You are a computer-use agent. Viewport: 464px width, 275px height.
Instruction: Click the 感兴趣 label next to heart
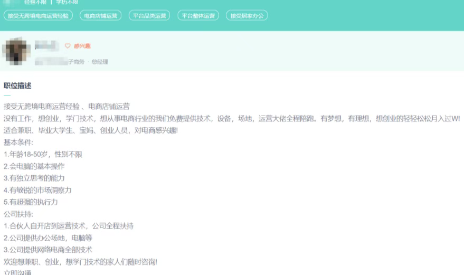pyautogui.click(x=82, y=46)
